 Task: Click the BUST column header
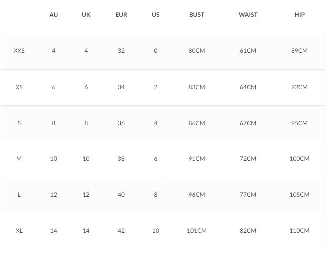tap(197, 15)
